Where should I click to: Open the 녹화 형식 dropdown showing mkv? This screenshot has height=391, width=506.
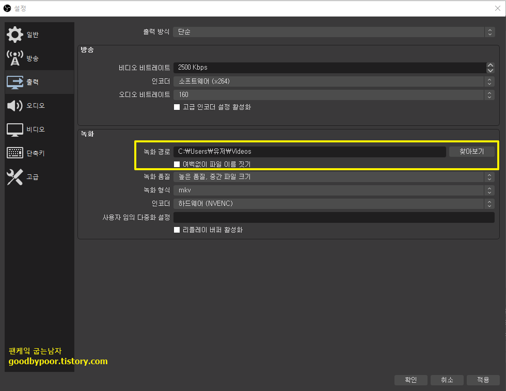(x=334, y=190)
